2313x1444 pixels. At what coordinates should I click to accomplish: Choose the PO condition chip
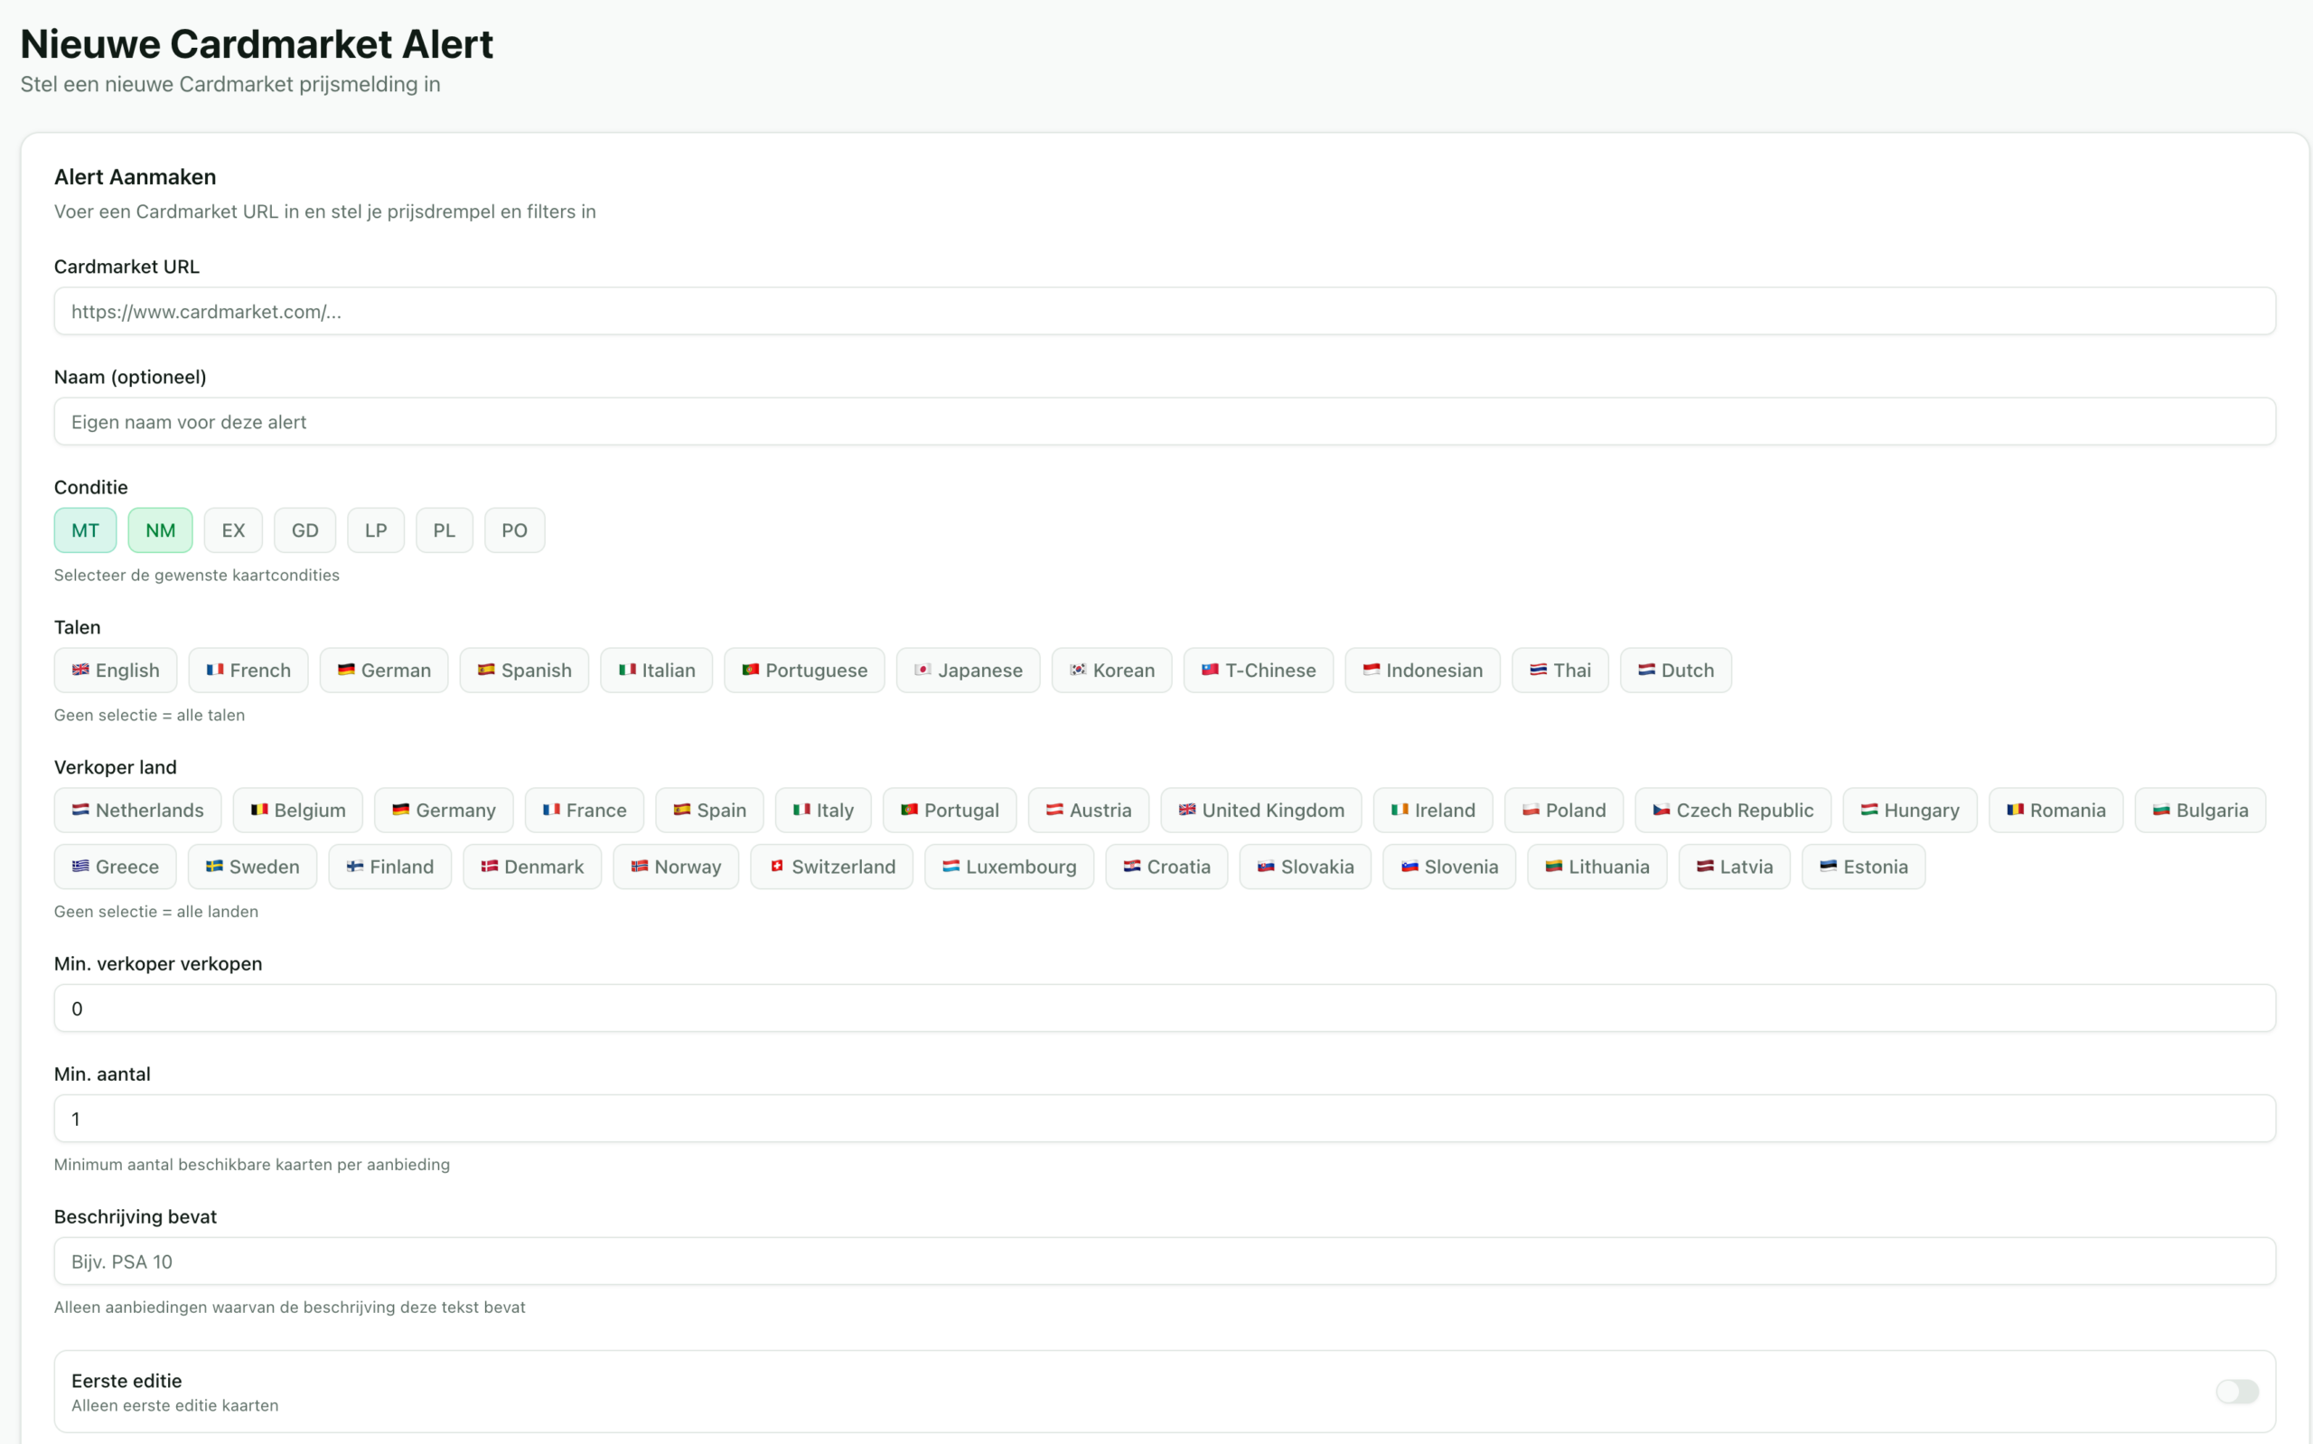(513, 530)
